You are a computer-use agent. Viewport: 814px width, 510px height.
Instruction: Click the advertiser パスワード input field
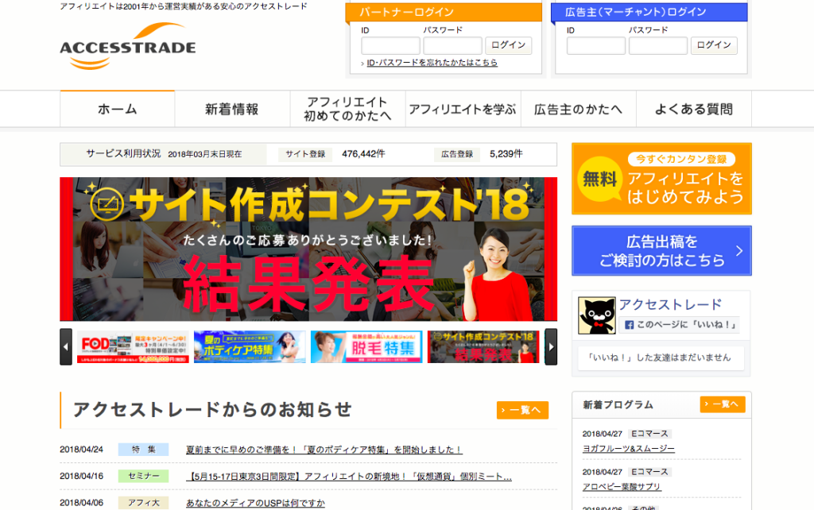coord(657,45)
